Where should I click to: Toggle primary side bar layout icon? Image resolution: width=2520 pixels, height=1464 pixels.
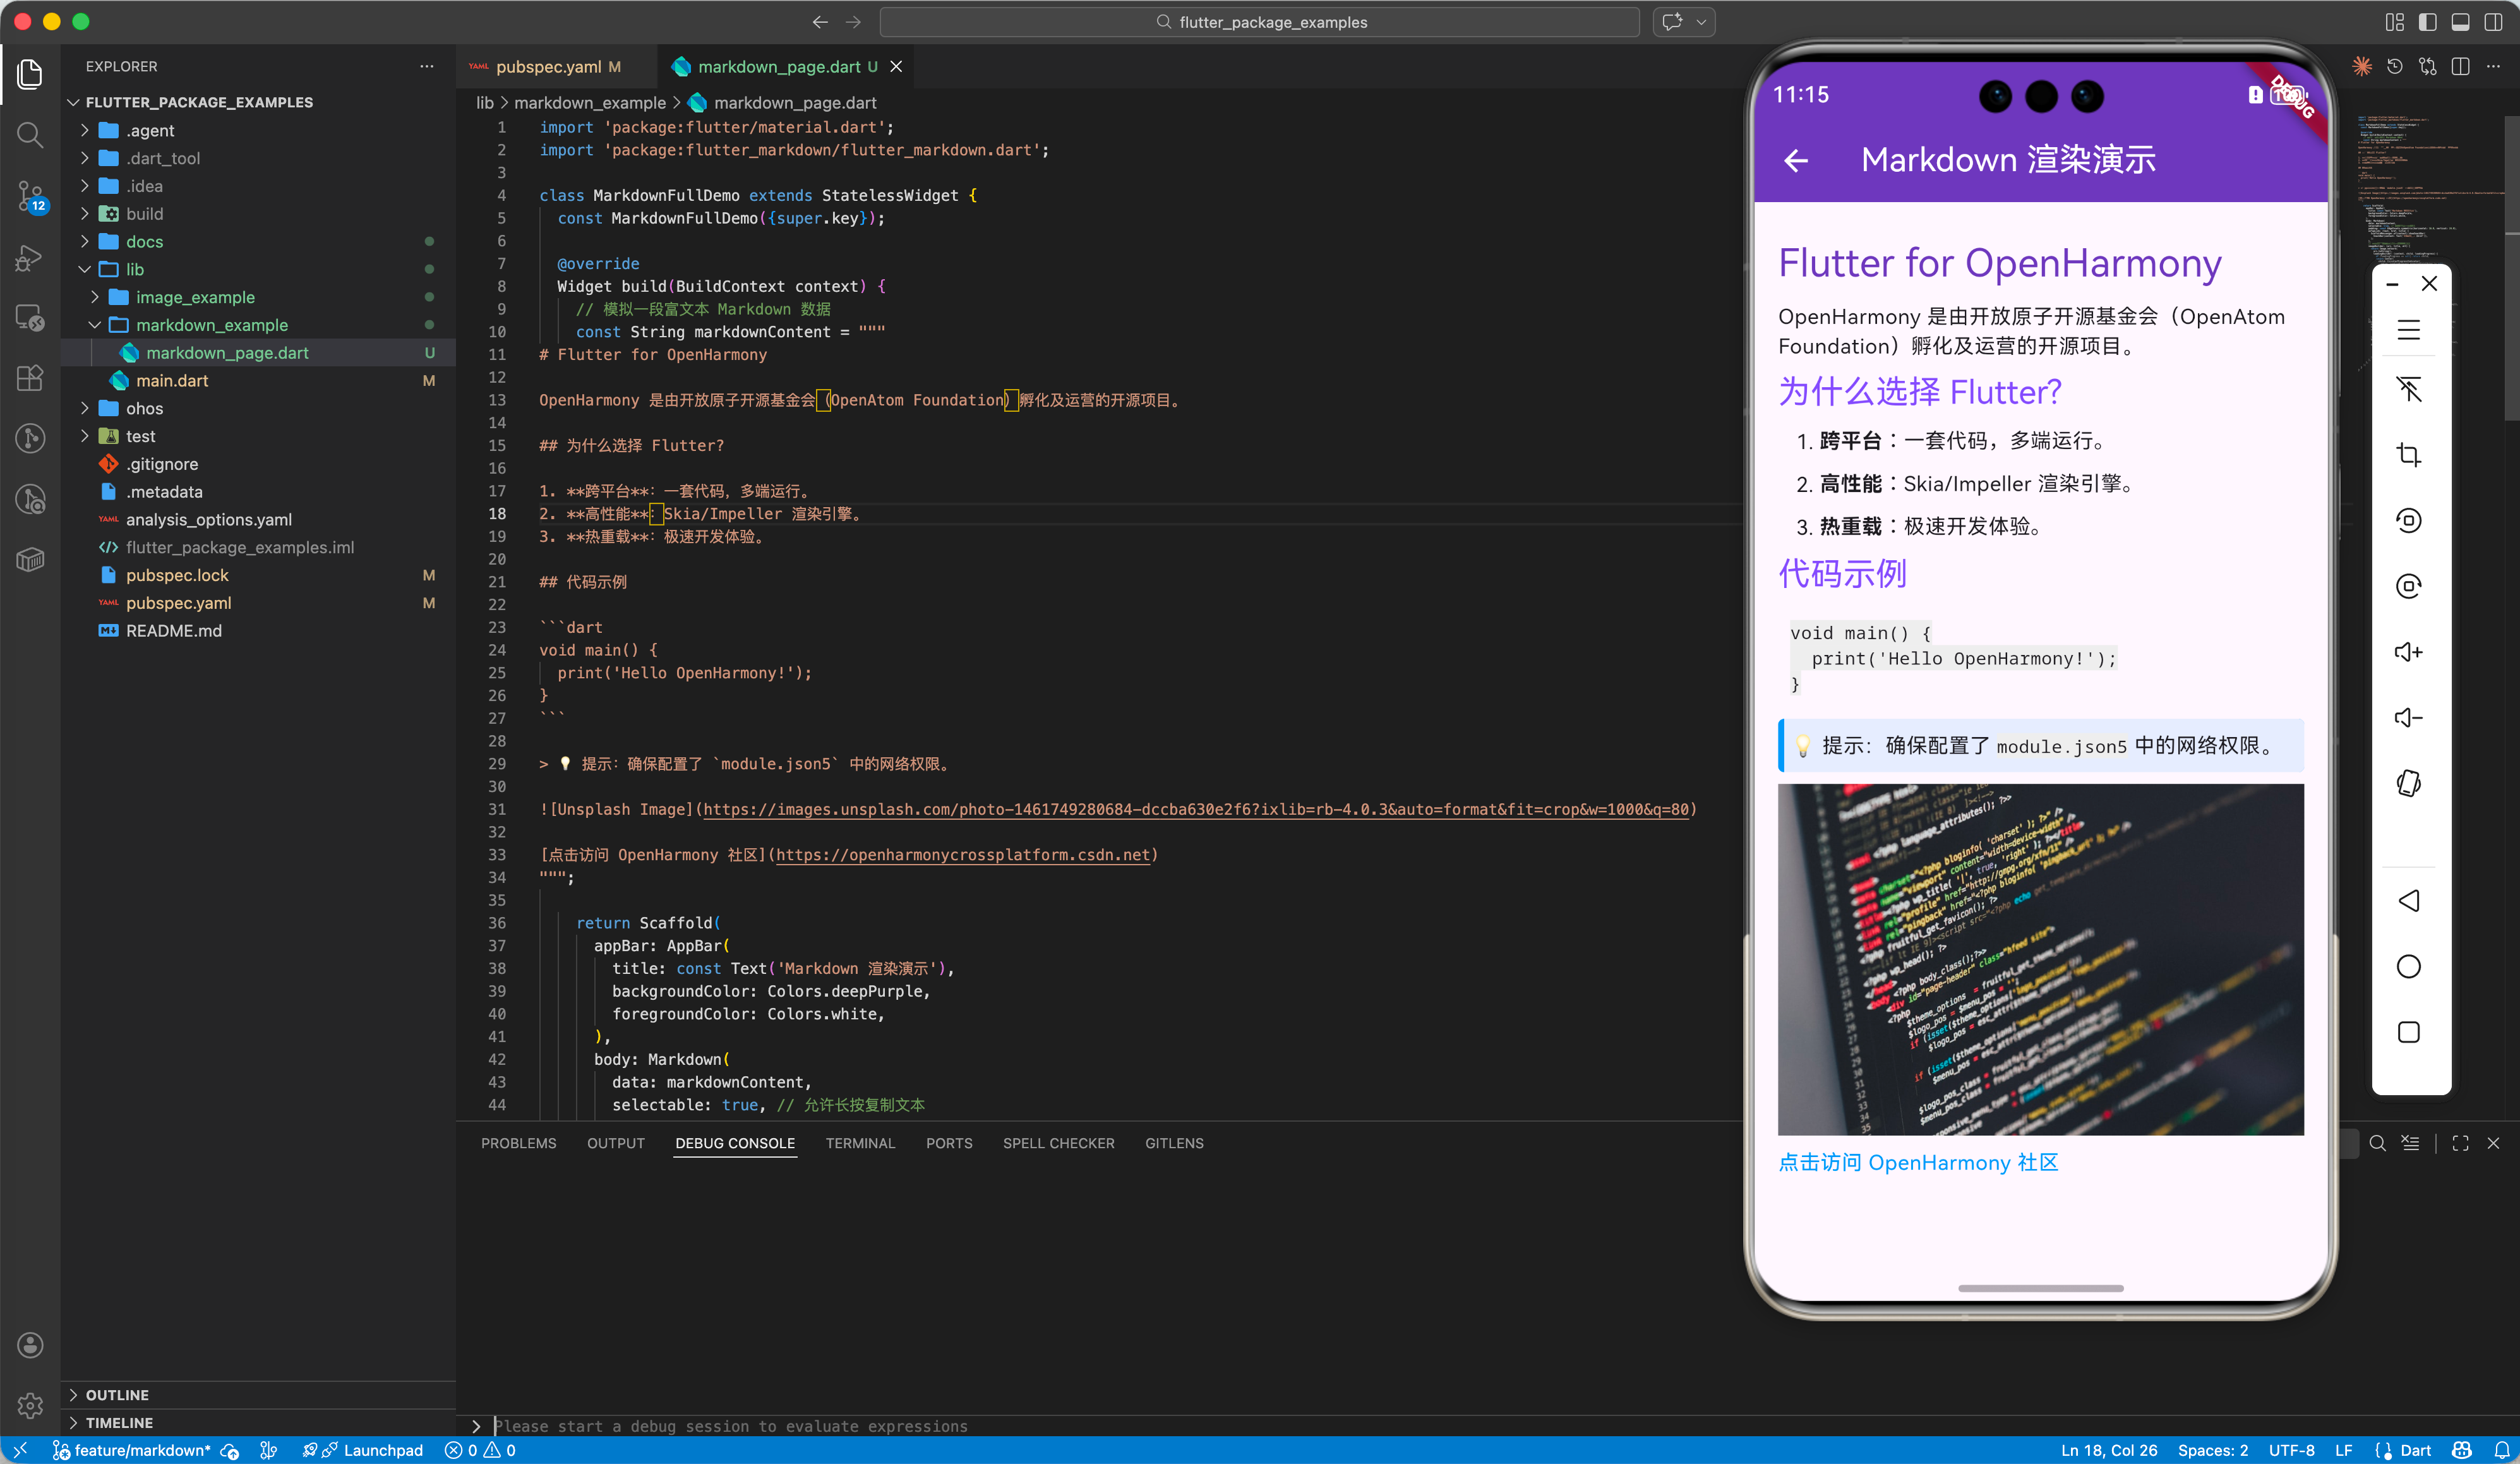pyautogui.click(x=2427, y=22)
